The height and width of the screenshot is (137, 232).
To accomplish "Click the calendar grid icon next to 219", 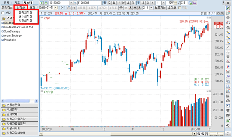I will click(x=190, y=3).
